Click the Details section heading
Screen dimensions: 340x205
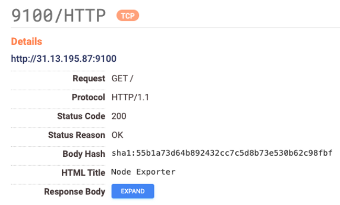(26, 41)
